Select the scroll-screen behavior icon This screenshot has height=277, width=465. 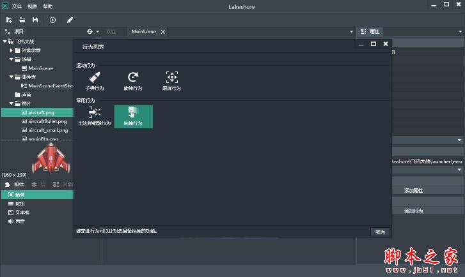pyautogui.click(x=171, y=81)
